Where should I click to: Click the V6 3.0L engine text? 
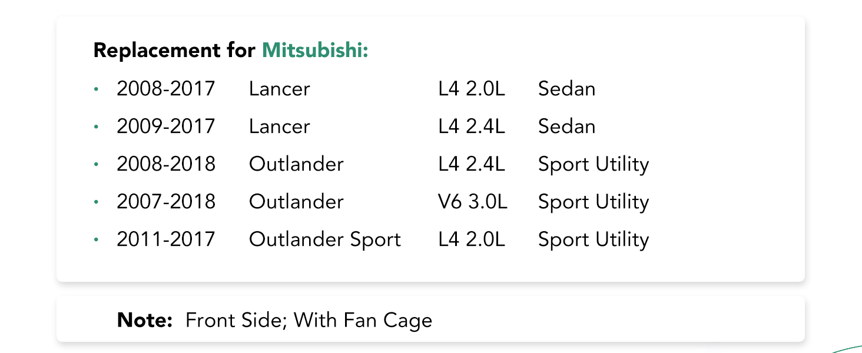472,202
